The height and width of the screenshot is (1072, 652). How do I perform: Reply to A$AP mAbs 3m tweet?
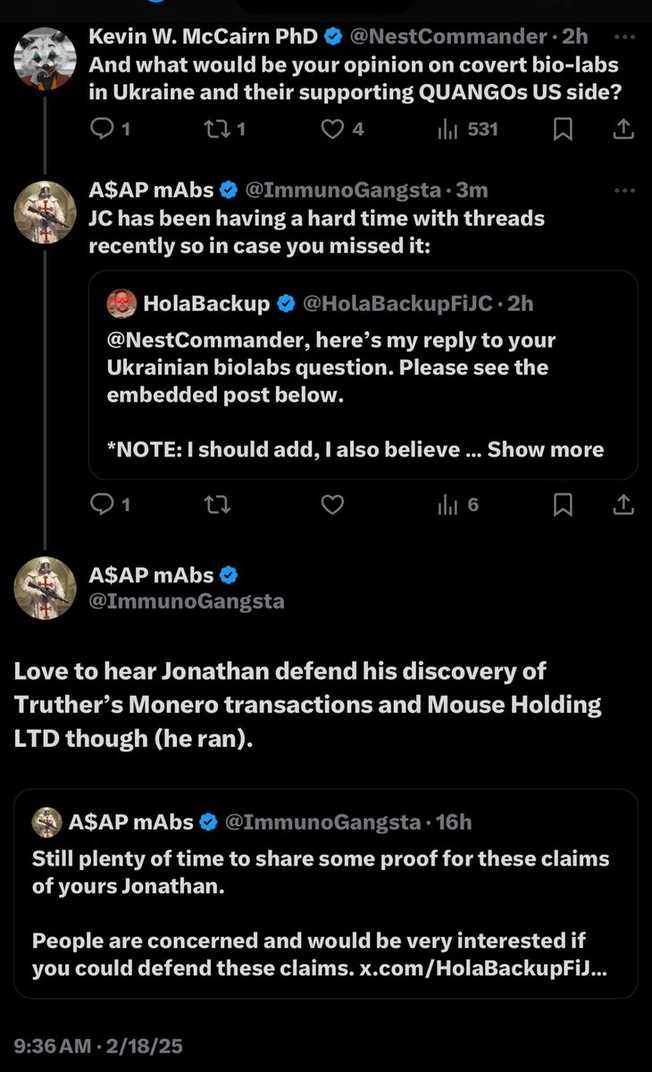[104, 505]
